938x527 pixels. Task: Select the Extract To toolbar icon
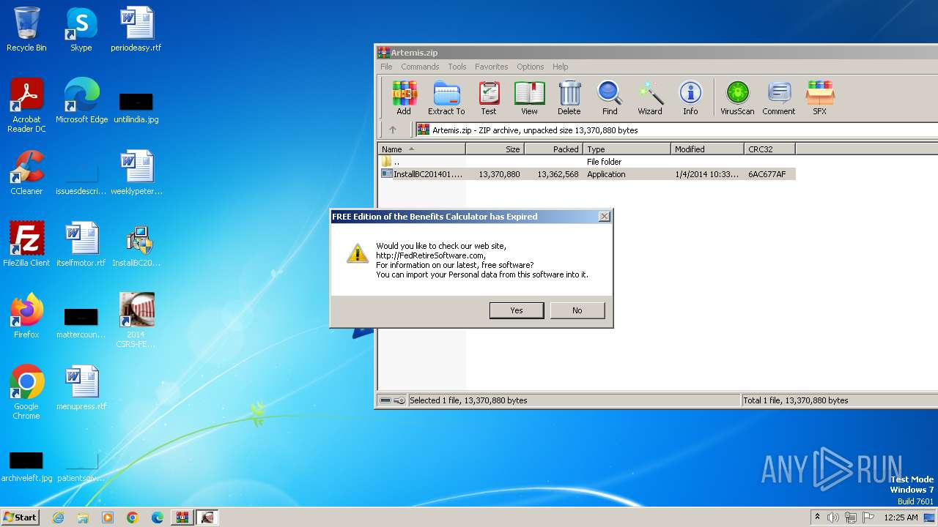tap(446, 98)
